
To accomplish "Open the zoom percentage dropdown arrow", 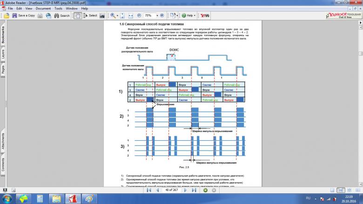I will (157, 16).
